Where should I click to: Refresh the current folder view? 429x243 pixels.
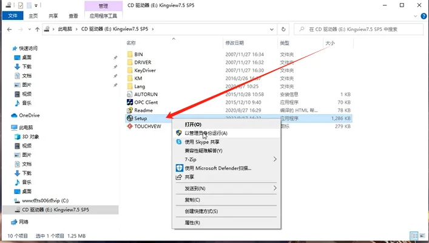click(283, 29)
